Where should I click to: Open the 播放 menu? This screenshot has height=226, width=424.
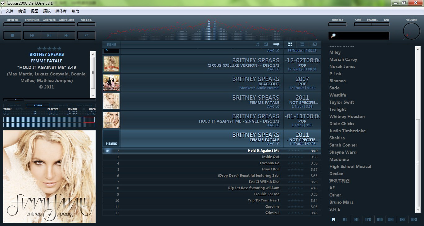tap(47, 11)
